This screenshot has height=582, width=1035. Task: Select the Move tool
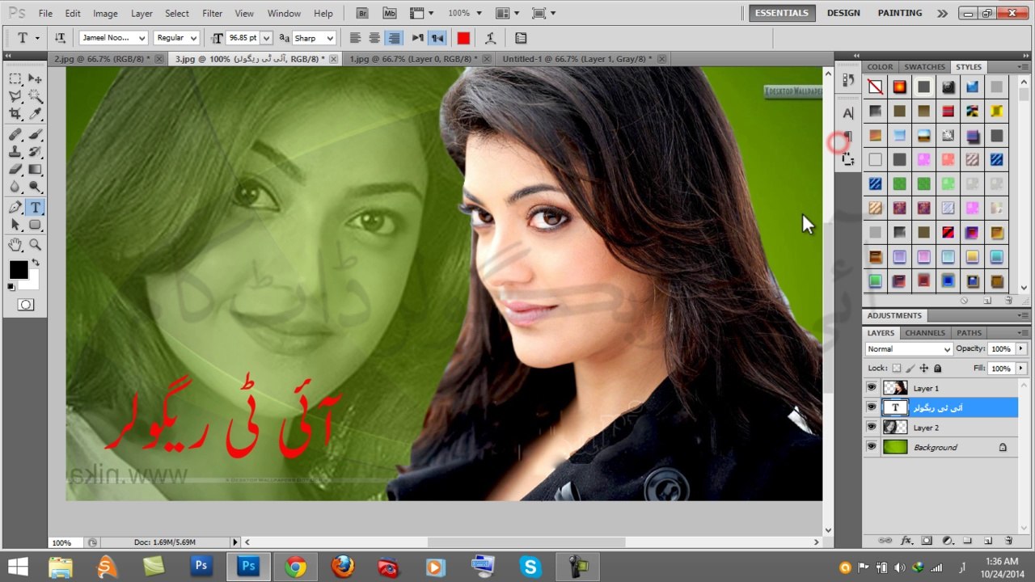point(36,78)
